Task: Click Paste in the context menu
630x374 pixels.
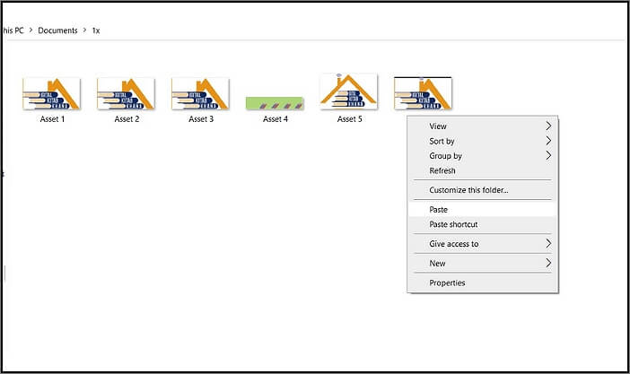Action: (x=439, y=210)
